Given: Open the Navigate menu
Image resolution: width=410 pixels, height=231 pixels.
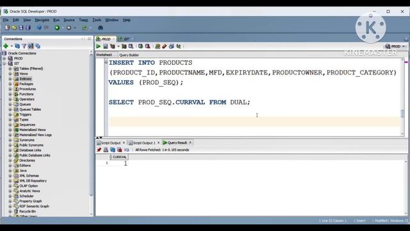Looking at the screenshot, I should (x=42, y=20).
